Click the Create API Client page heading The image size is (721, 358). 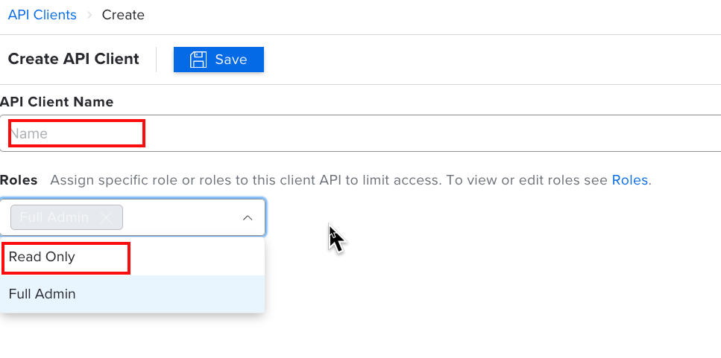[x=73, y=60]
